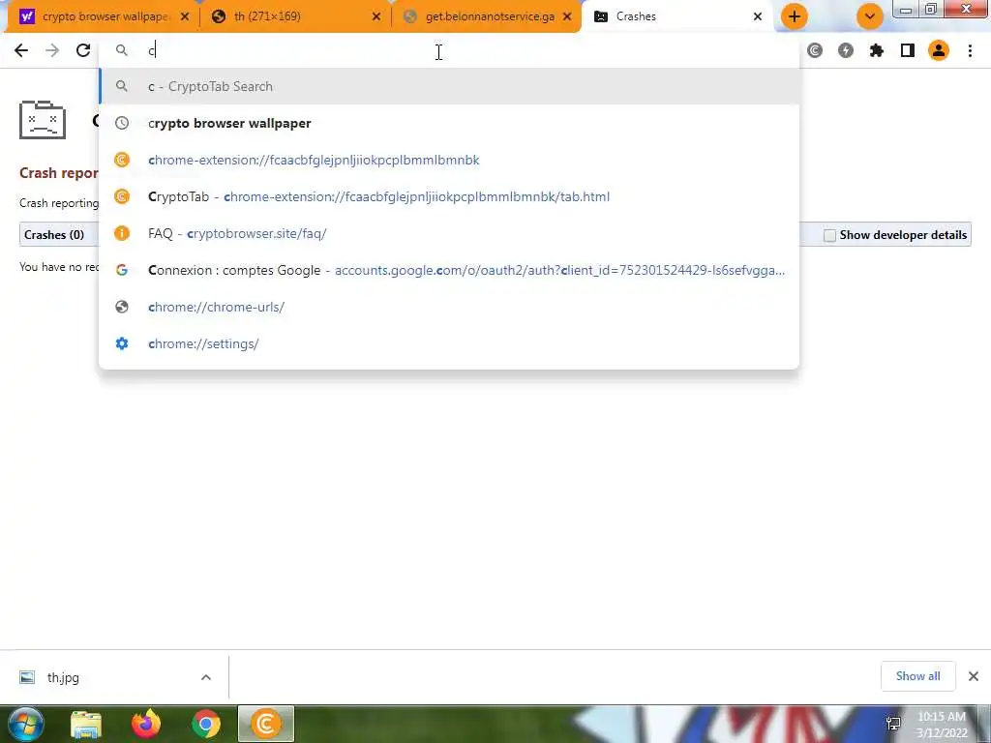This screenshot has width=991, height=743.
Task: Toggle the side panel icon
Action: 908,50
